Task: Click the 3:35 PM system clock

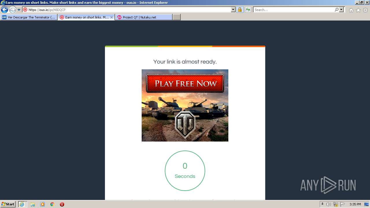Action: click(355, 204)
